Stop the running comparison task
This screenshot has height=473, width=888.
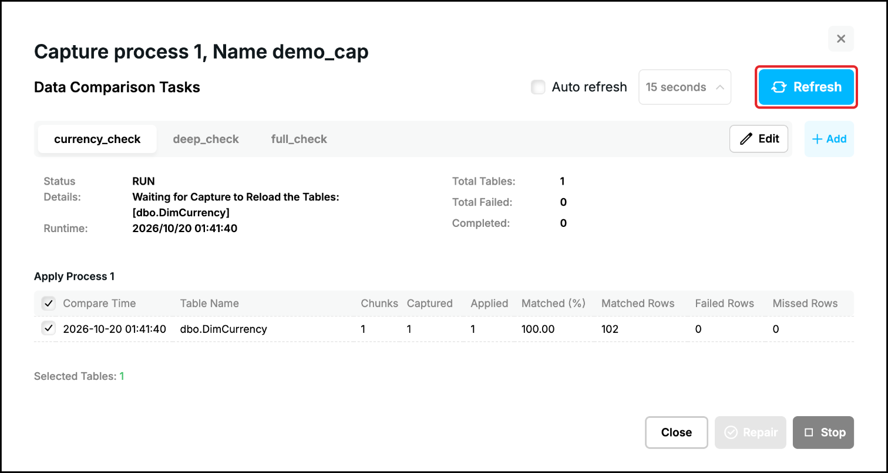click(x=823, y=433)
